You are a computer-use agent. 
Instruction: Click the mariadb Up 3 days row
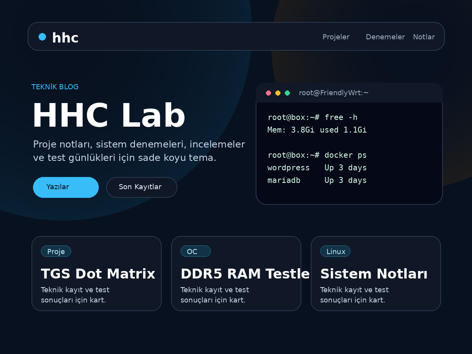click(x=317, y=180)
